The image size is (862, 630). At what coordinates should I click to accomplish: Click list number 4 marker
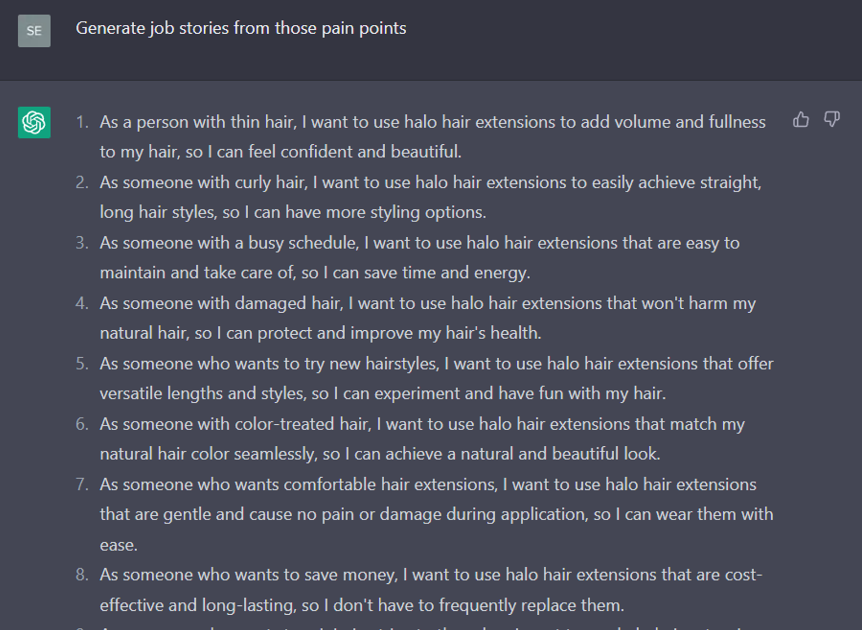point(82,303)
